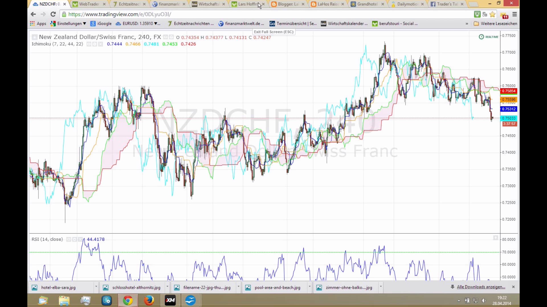Click the bookmark star in address bar
Image resolution: width=547 pixels, height=307 pixels.
click(493, 14)
